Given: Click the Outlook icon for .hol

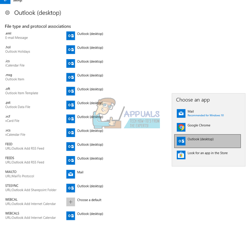Looking at the screenshot, I should point(70,49).
